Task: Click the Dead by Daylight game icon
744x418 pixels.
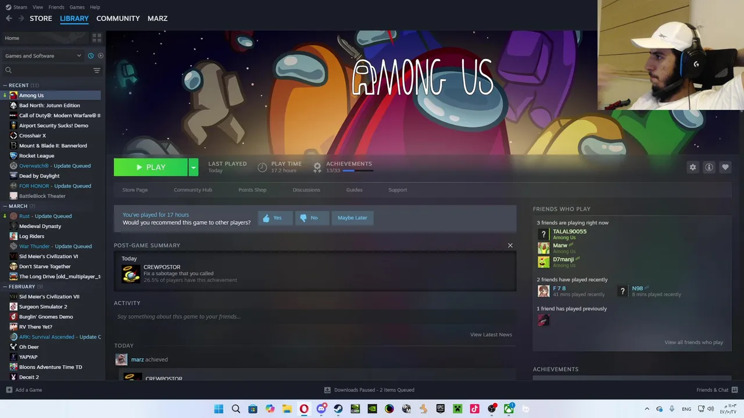Action: [13, 176]
